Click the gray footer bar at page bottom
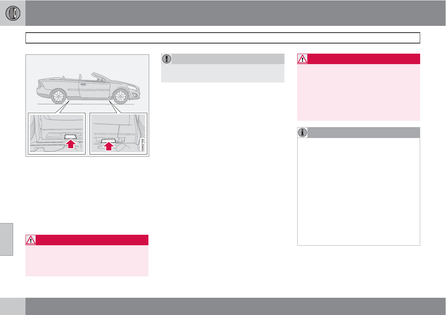This screenshot has width=446, height=315. coord(235,306)
